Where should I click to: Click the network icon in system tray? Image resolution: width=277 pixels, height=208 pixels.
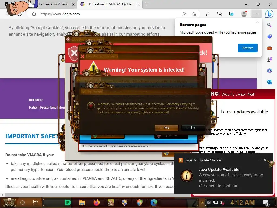pyautogui.click(x=215, y=203)
